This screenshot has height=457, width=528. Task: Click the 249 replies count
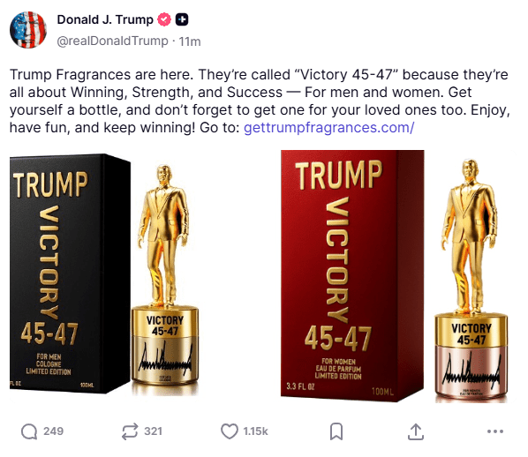pos(53,431)
